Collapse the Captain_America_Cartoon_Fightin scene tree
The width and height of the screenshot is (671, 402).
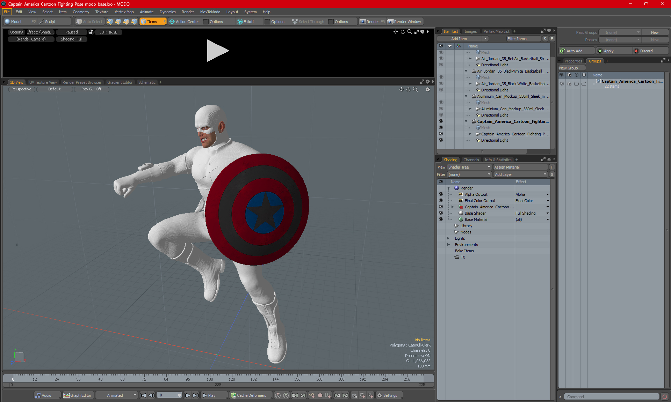(x=466, y=121)
